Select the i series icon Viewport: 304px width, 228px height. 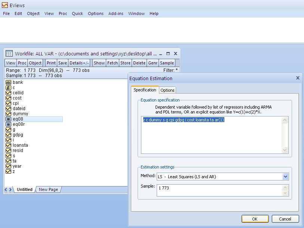8,140
